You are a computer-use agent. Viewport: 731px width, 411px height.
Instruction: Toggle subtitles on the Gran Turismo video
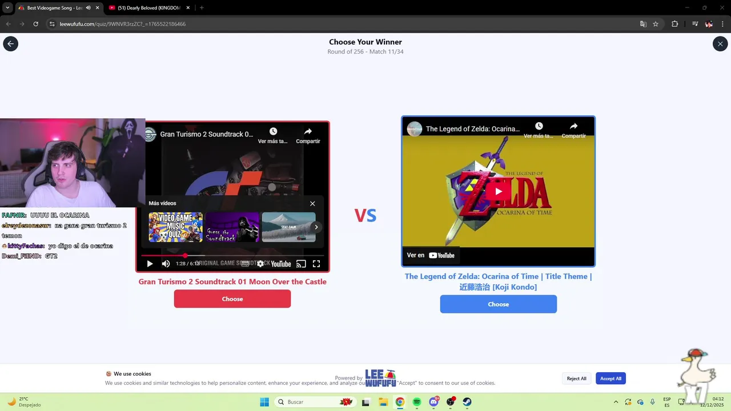(245, 264)
